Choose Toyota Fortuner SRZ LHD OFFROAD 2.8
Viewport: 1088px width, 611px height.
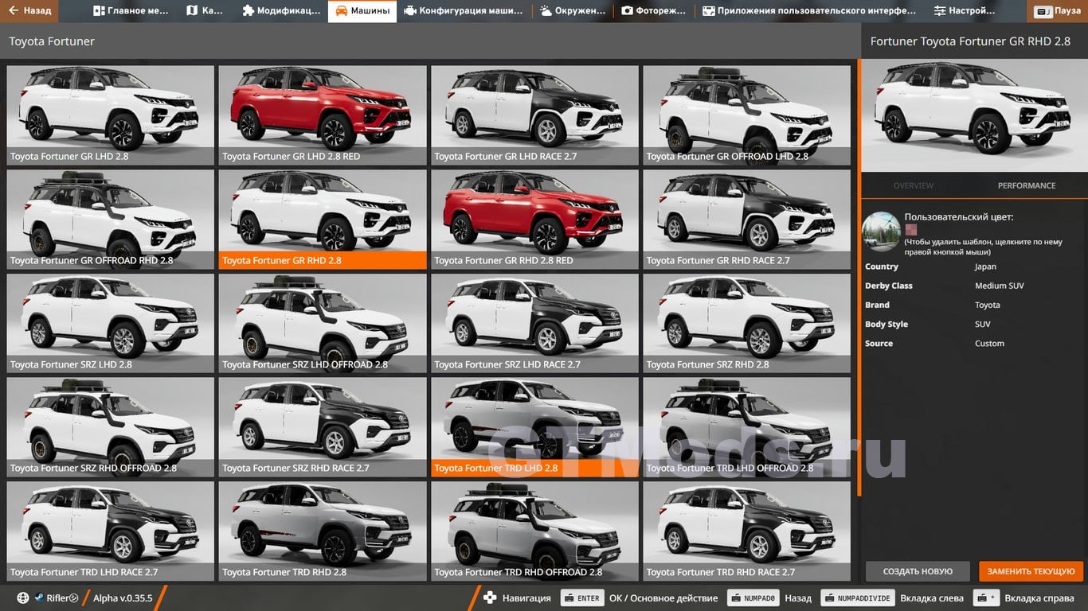323,324
